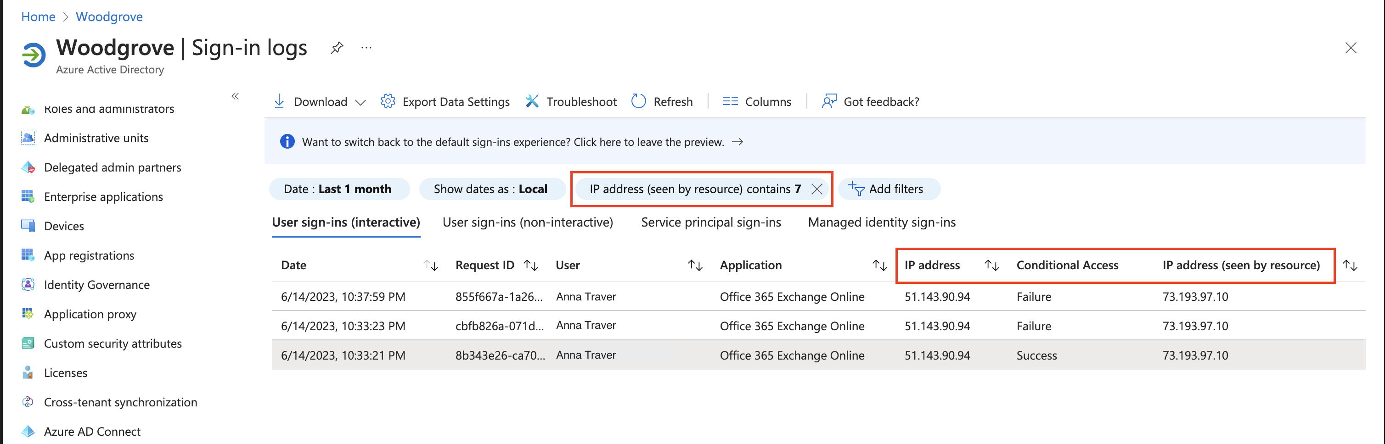
Task: Sort by the Date column arrows
Action: [431, 265]
